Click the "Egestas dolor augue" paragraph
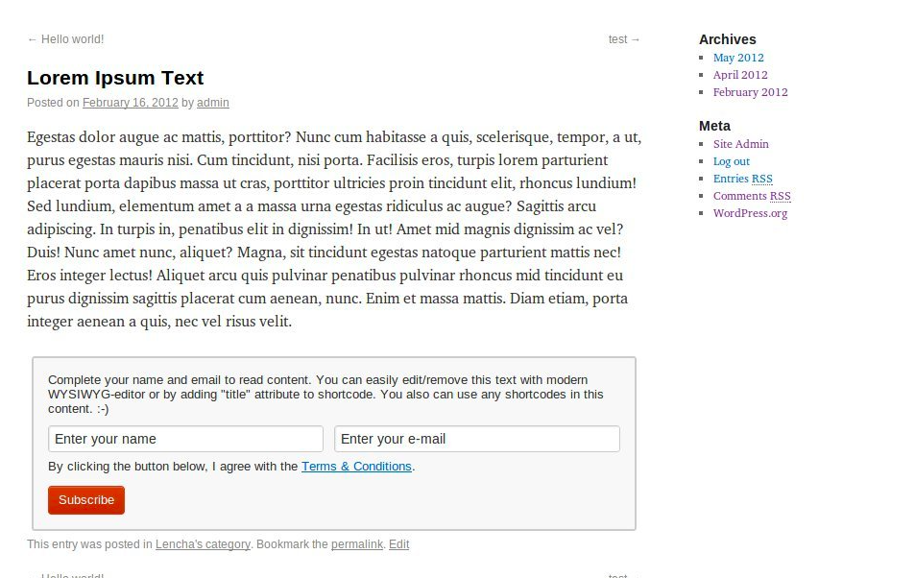 coord(334,229)
